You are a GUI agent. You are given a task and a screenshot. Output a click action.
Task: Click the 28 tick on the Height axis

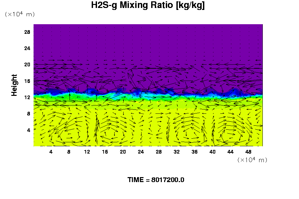pyautogui.click(x=27, y=32)
